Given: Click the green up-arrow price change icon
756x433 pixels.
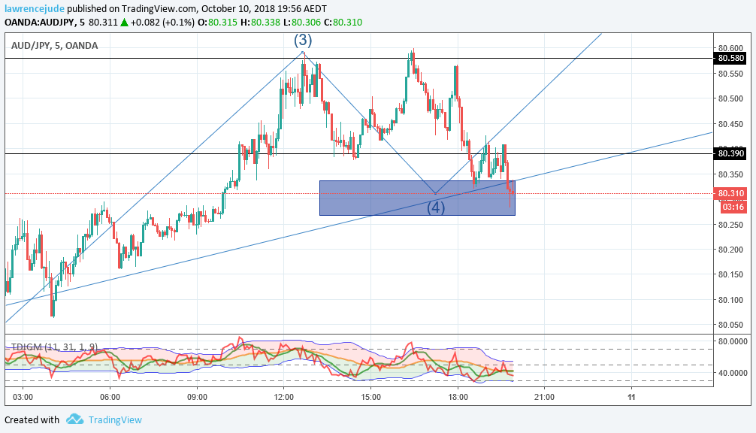Looking at the screenshot, I should (x=124, y=23).
